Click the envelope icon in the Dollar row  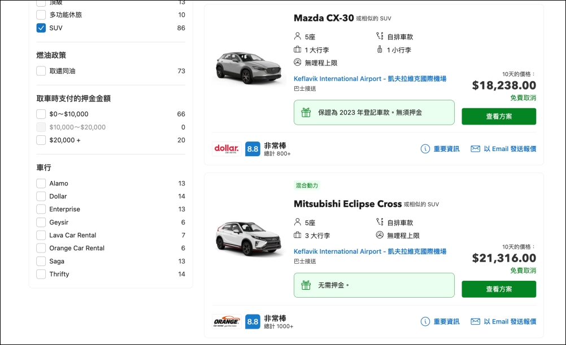click(x=476, y=149)
